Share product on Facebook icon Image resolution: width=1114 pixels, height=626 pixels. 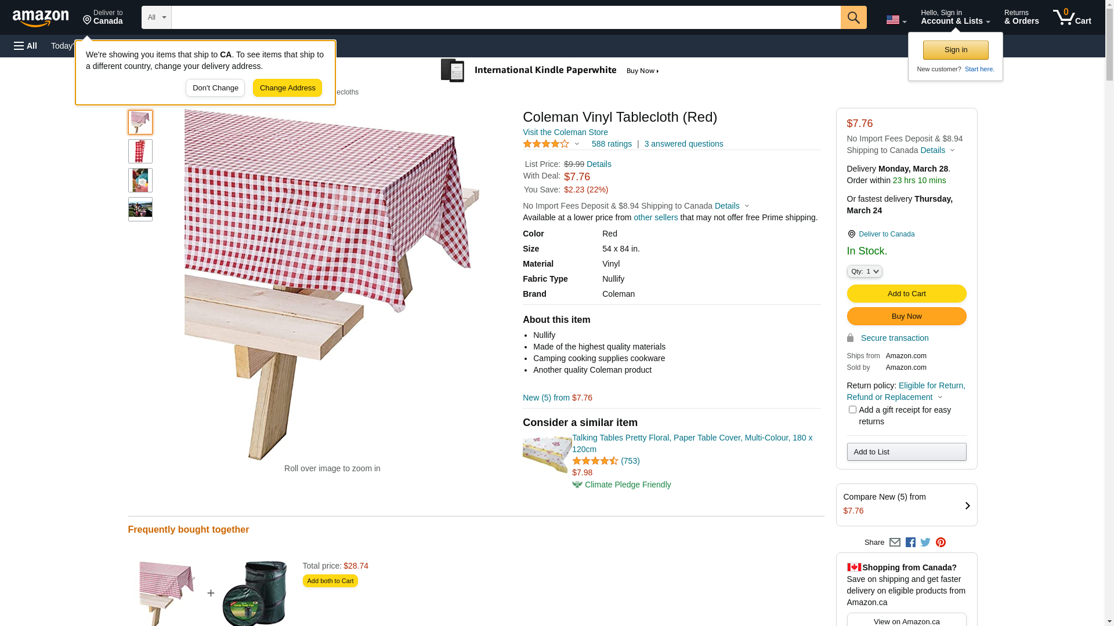910,543
